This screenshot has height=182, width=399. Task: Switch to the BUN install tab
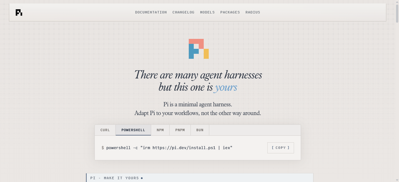pyautogui.click(x=200, y=130)
